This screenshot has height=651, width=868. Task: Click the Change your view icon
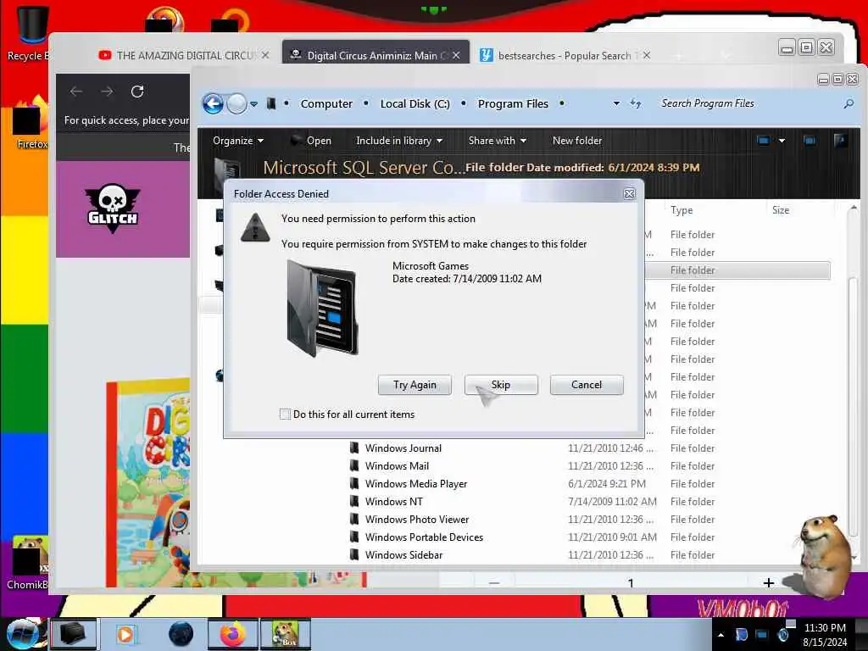[x=764, y=141]
